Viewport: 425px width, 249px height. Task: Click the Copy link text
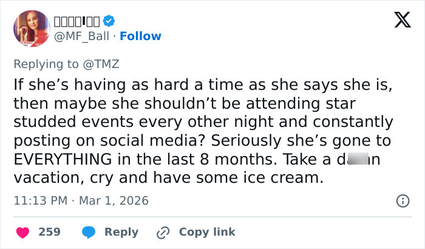(x=206, y=232)
